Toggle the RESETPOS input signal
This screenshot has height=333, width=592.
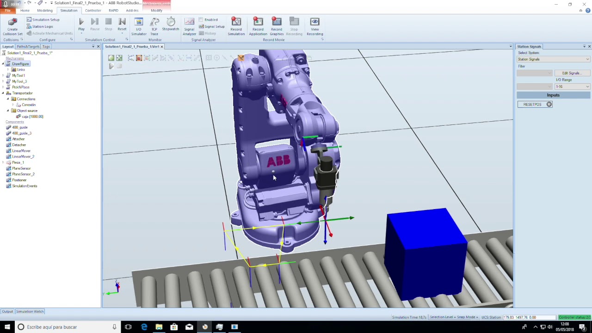coord(535,104)
